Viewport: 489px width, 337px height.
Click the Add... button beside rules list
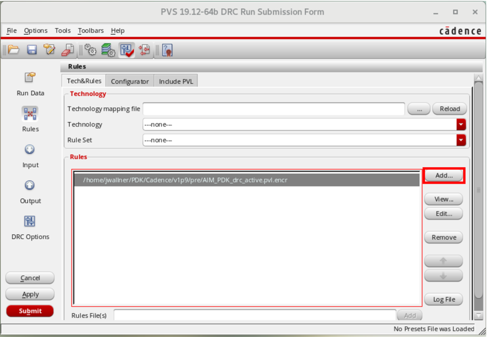[444, 176]
